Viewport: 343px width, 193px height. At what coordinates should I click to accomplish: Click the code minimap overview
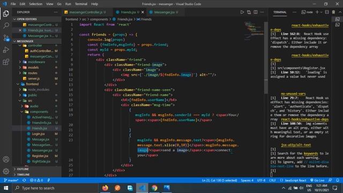tap(253, 31)
